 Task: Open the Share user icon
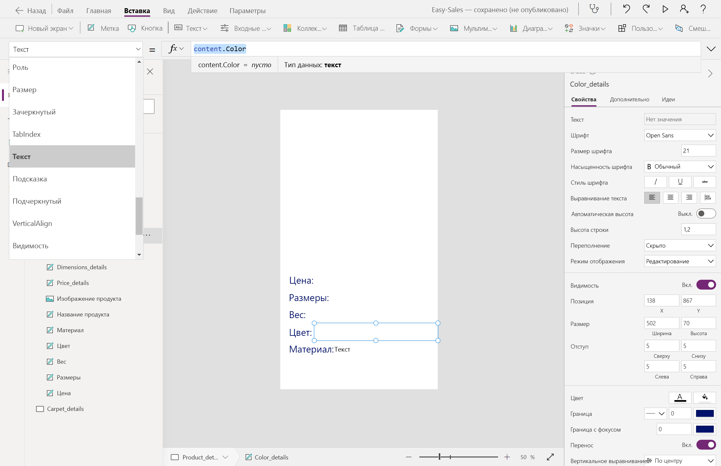[x=684, y=9]
